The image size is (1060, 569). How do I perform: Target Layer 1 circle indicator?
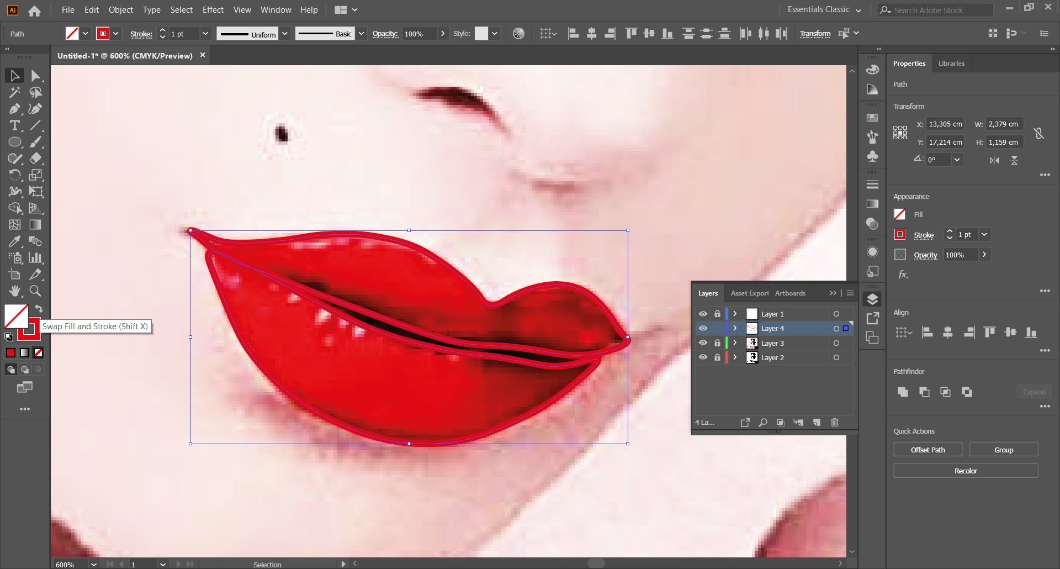836,314
